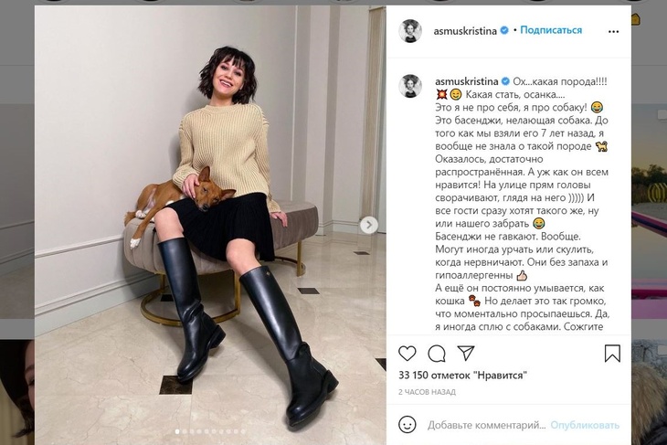Click the avatar beside the caption text

click(410, 86)
